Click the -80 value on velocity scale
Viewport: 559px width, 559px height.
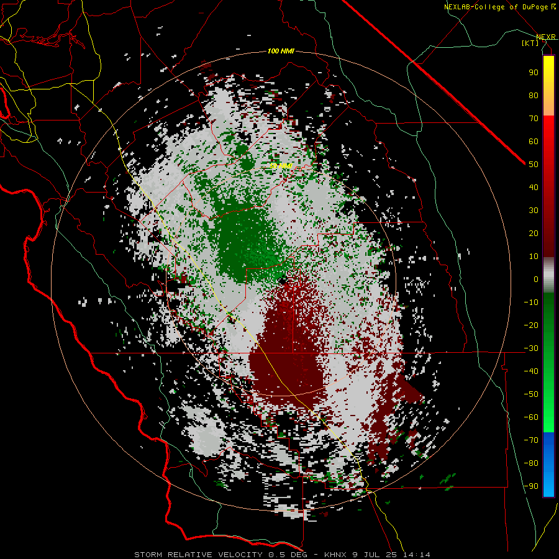click(x=531, y=463)
